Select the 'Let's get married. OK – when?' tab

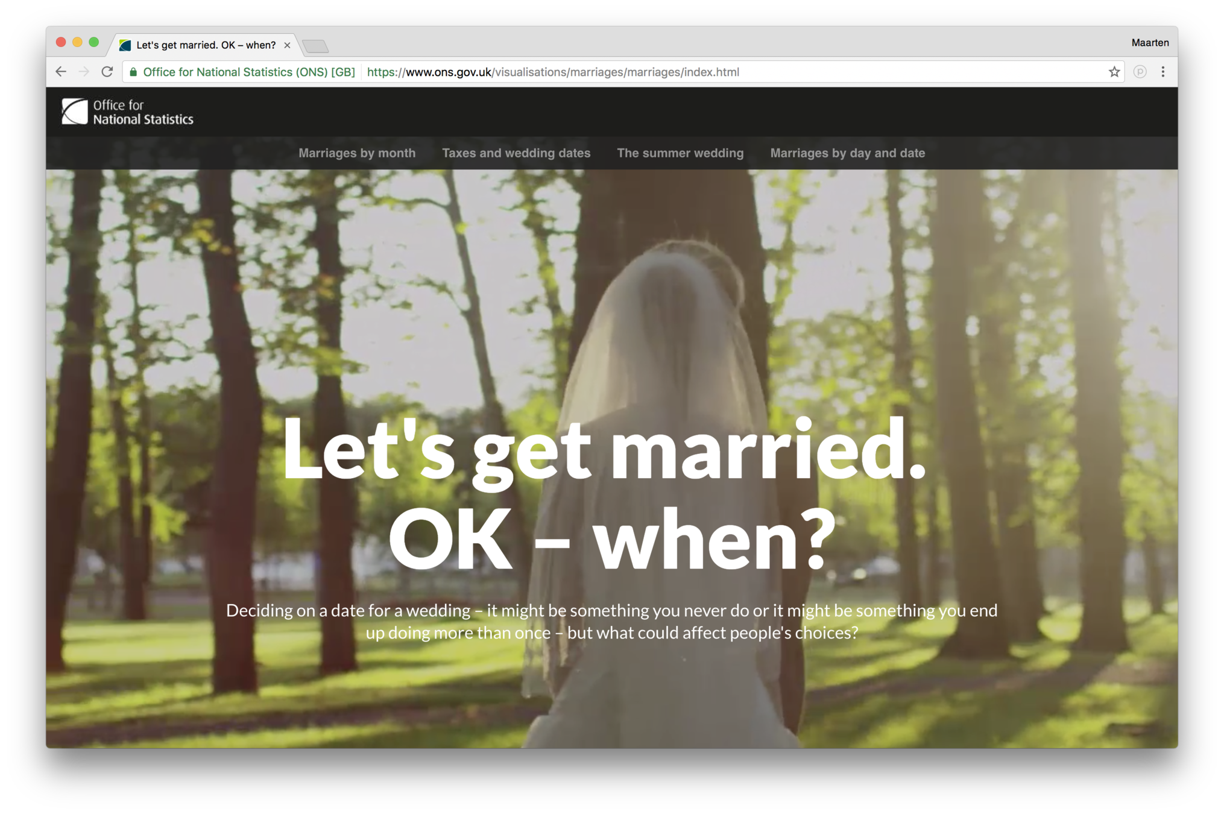pyautogui.click(x=205, y=45)
